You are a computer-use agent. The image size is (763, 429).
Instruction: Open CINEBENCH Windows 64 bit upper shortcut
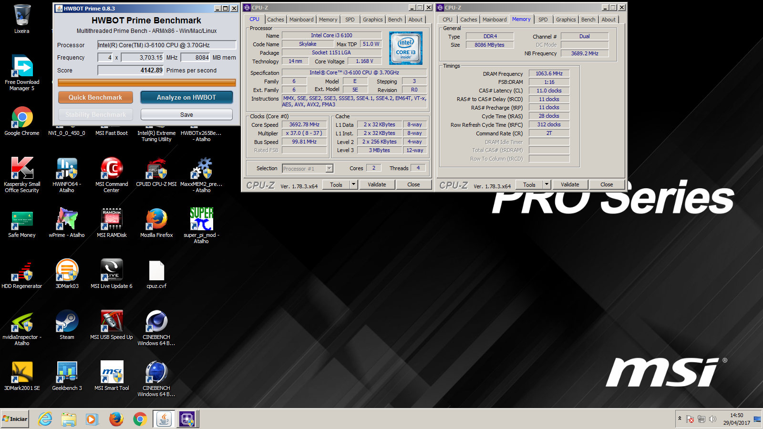pyautogui.click(x=156, y=328)
